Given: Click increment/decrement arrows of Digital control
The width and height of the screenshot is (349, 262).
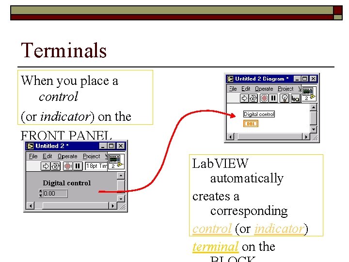Looking at the screenshot, I should click(x=41, y=194).
